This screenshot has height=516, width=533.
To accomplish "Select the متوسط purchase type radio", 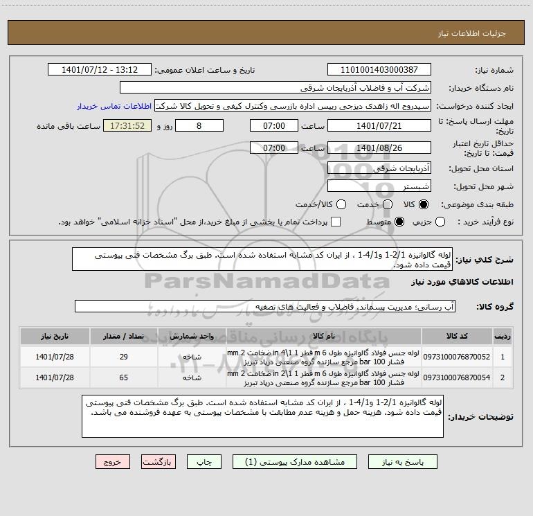I will click(399, 222).
